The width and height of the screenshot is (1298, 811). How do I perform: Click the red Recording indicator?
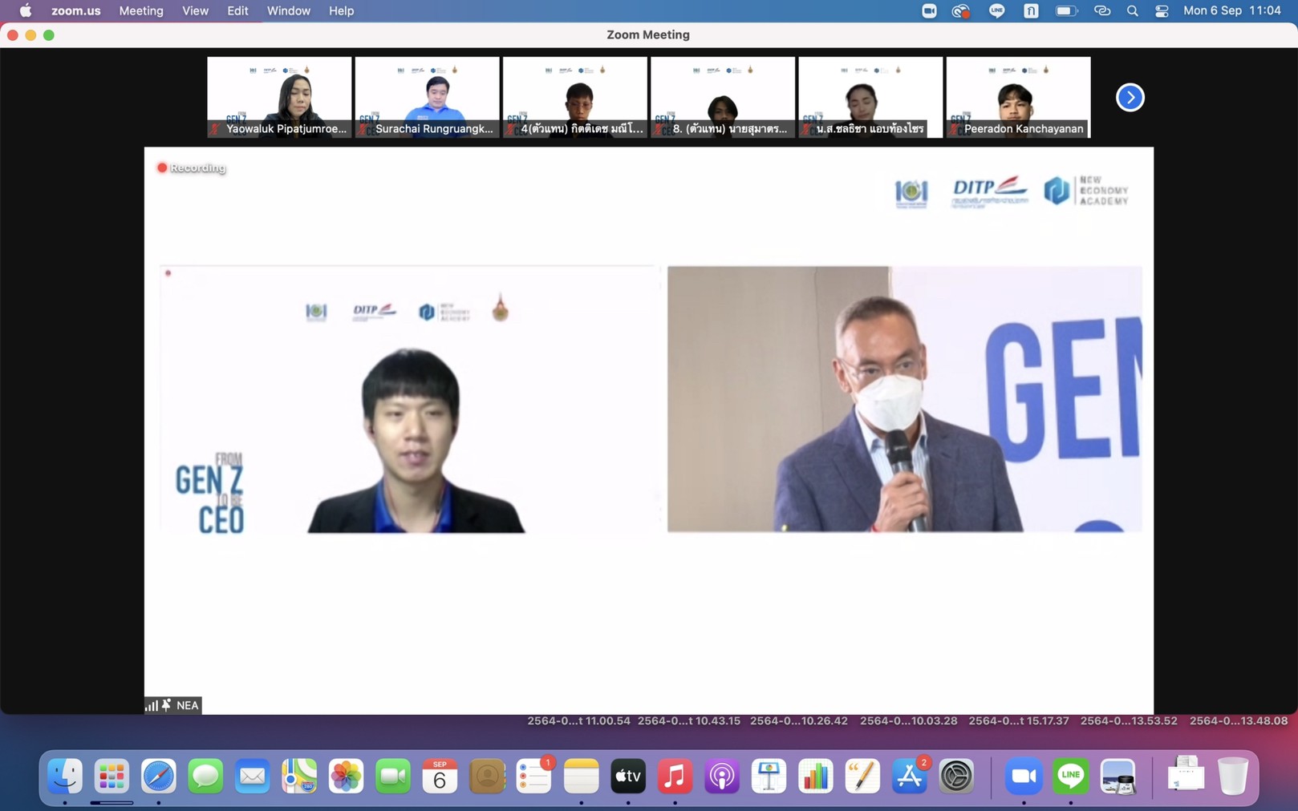tap(192, 168)
